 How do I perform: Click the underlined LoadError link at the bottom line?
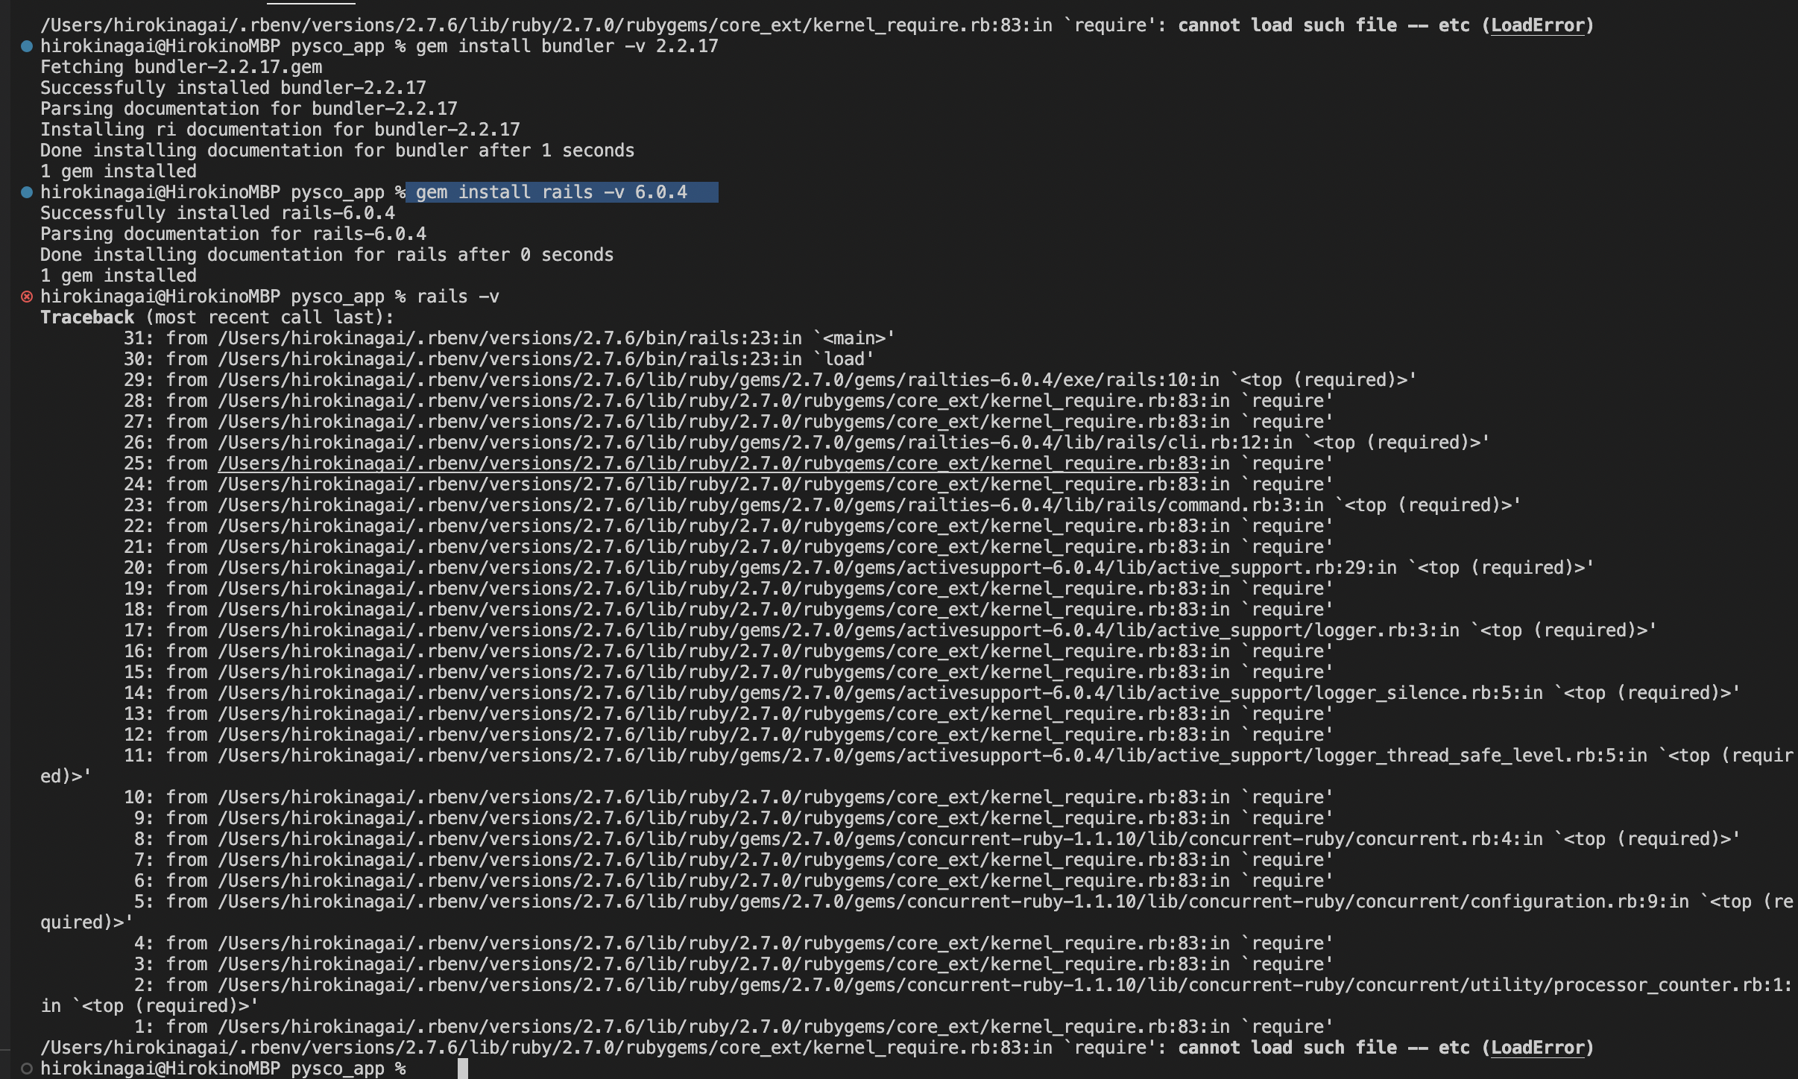coord(1539,1047)
